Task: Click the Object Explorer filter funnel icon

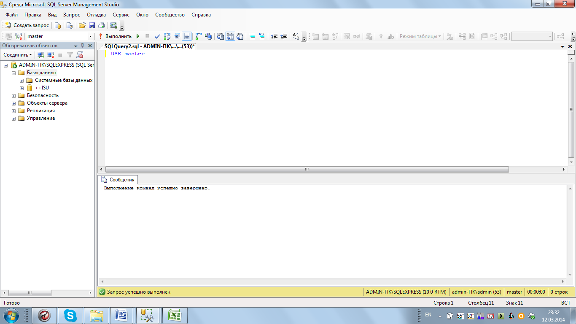Action: (70, 55)
